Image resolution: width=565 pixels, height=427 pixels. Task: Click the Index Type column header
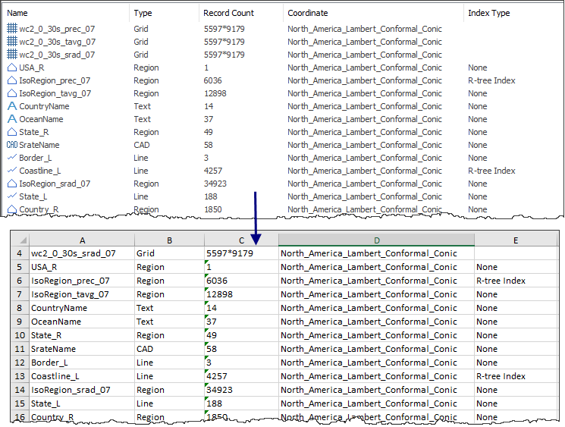click(488, 13)
